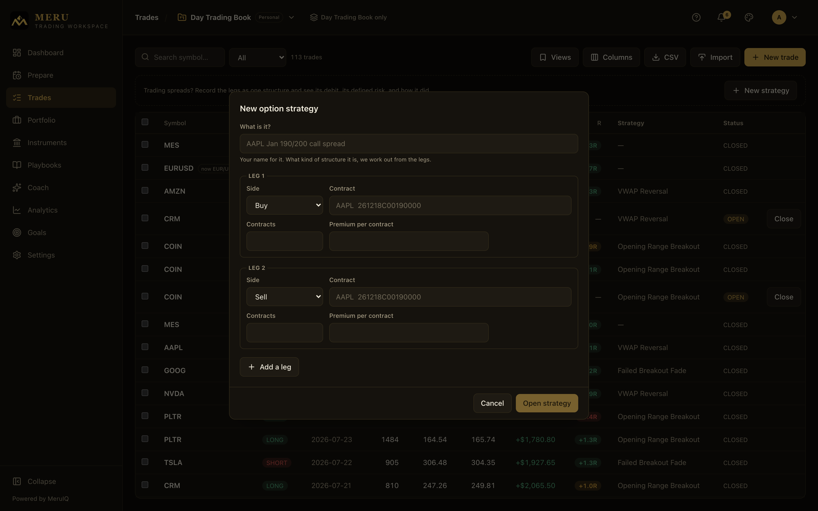Focus the Search symbol field

(180, 57)
